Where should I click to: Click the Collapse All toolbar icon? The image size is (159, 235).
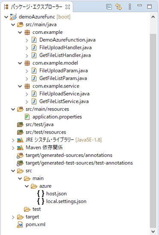pos(109,7)
